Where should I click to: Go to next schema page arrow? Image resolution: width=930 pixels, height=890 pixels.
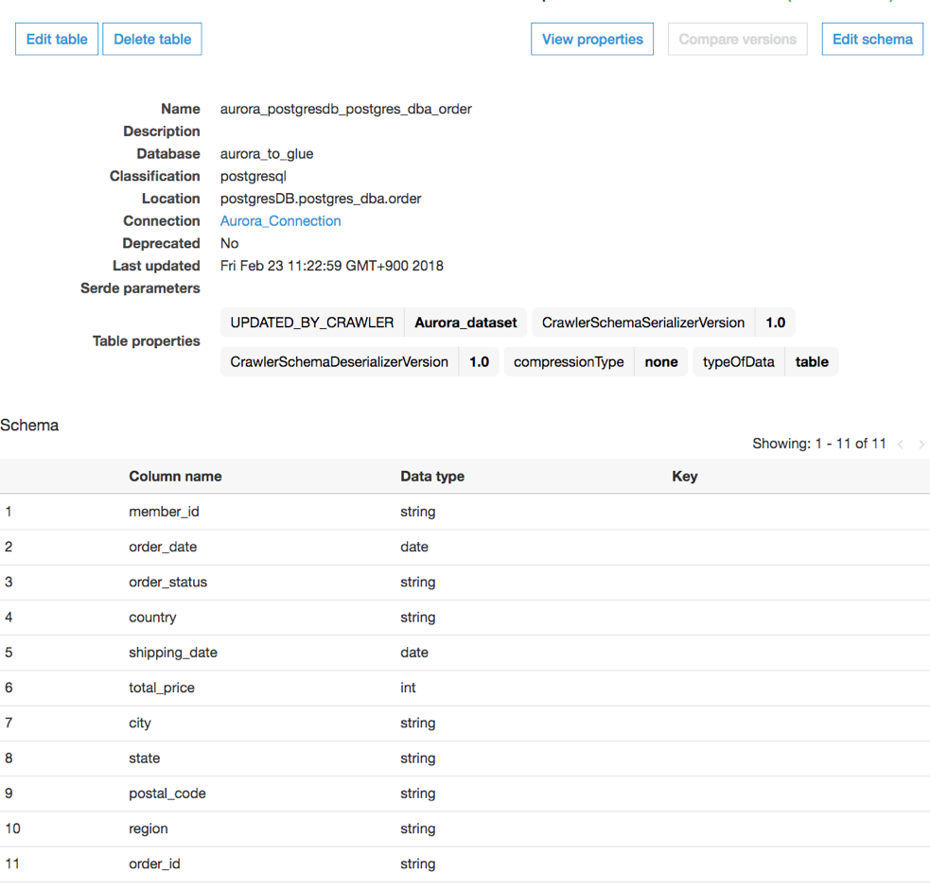(x=921, y=445)
